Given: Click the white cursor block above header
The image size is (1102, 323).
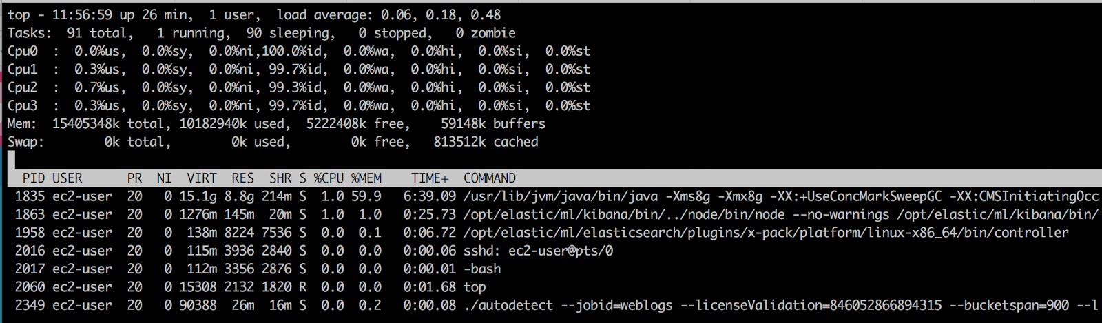Looking at the screenshot, I should click(x=11, y=160).
